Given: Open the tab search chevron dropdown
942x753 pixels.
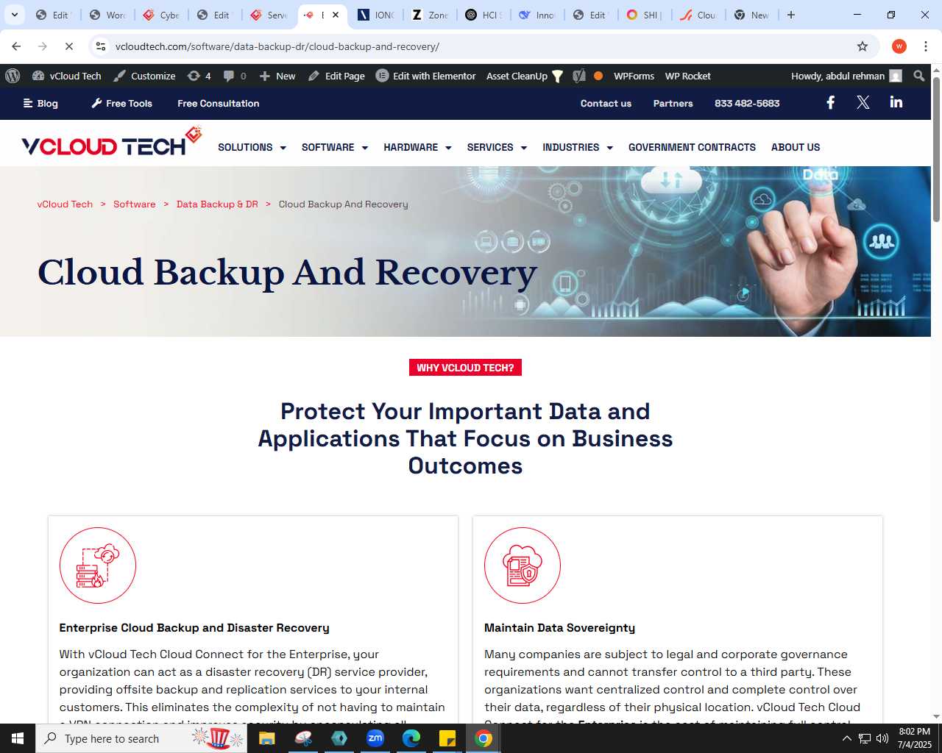Looking at the screenshot, I should (x=14, y=15).
